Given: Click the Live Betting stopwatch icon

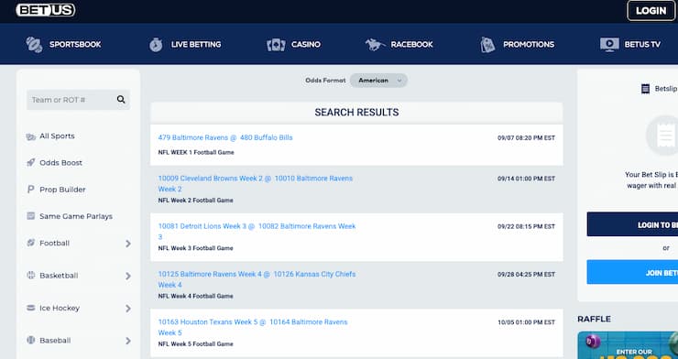Looking at the screenshot, I should point(156,45).
